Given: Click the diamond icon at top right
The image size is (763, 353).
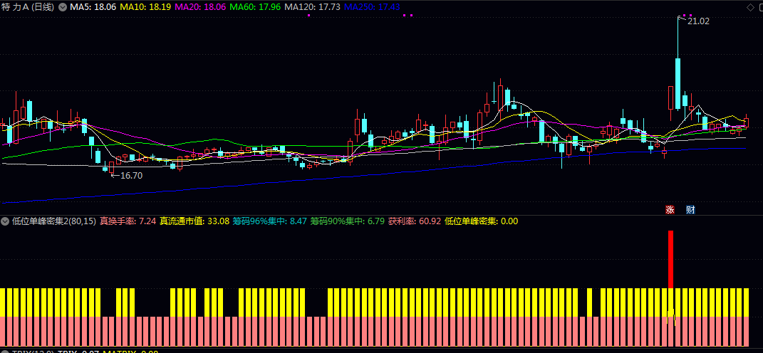Looking at the screenshot, I should click(749, 7).
